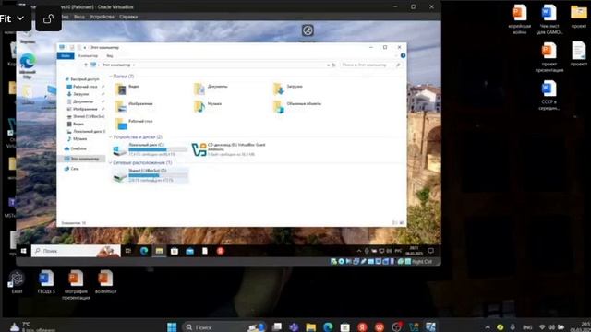The width and height of the screenshot is (591, 332).
Task: Open Task View in guest taskbar
Action: point(128,251)
